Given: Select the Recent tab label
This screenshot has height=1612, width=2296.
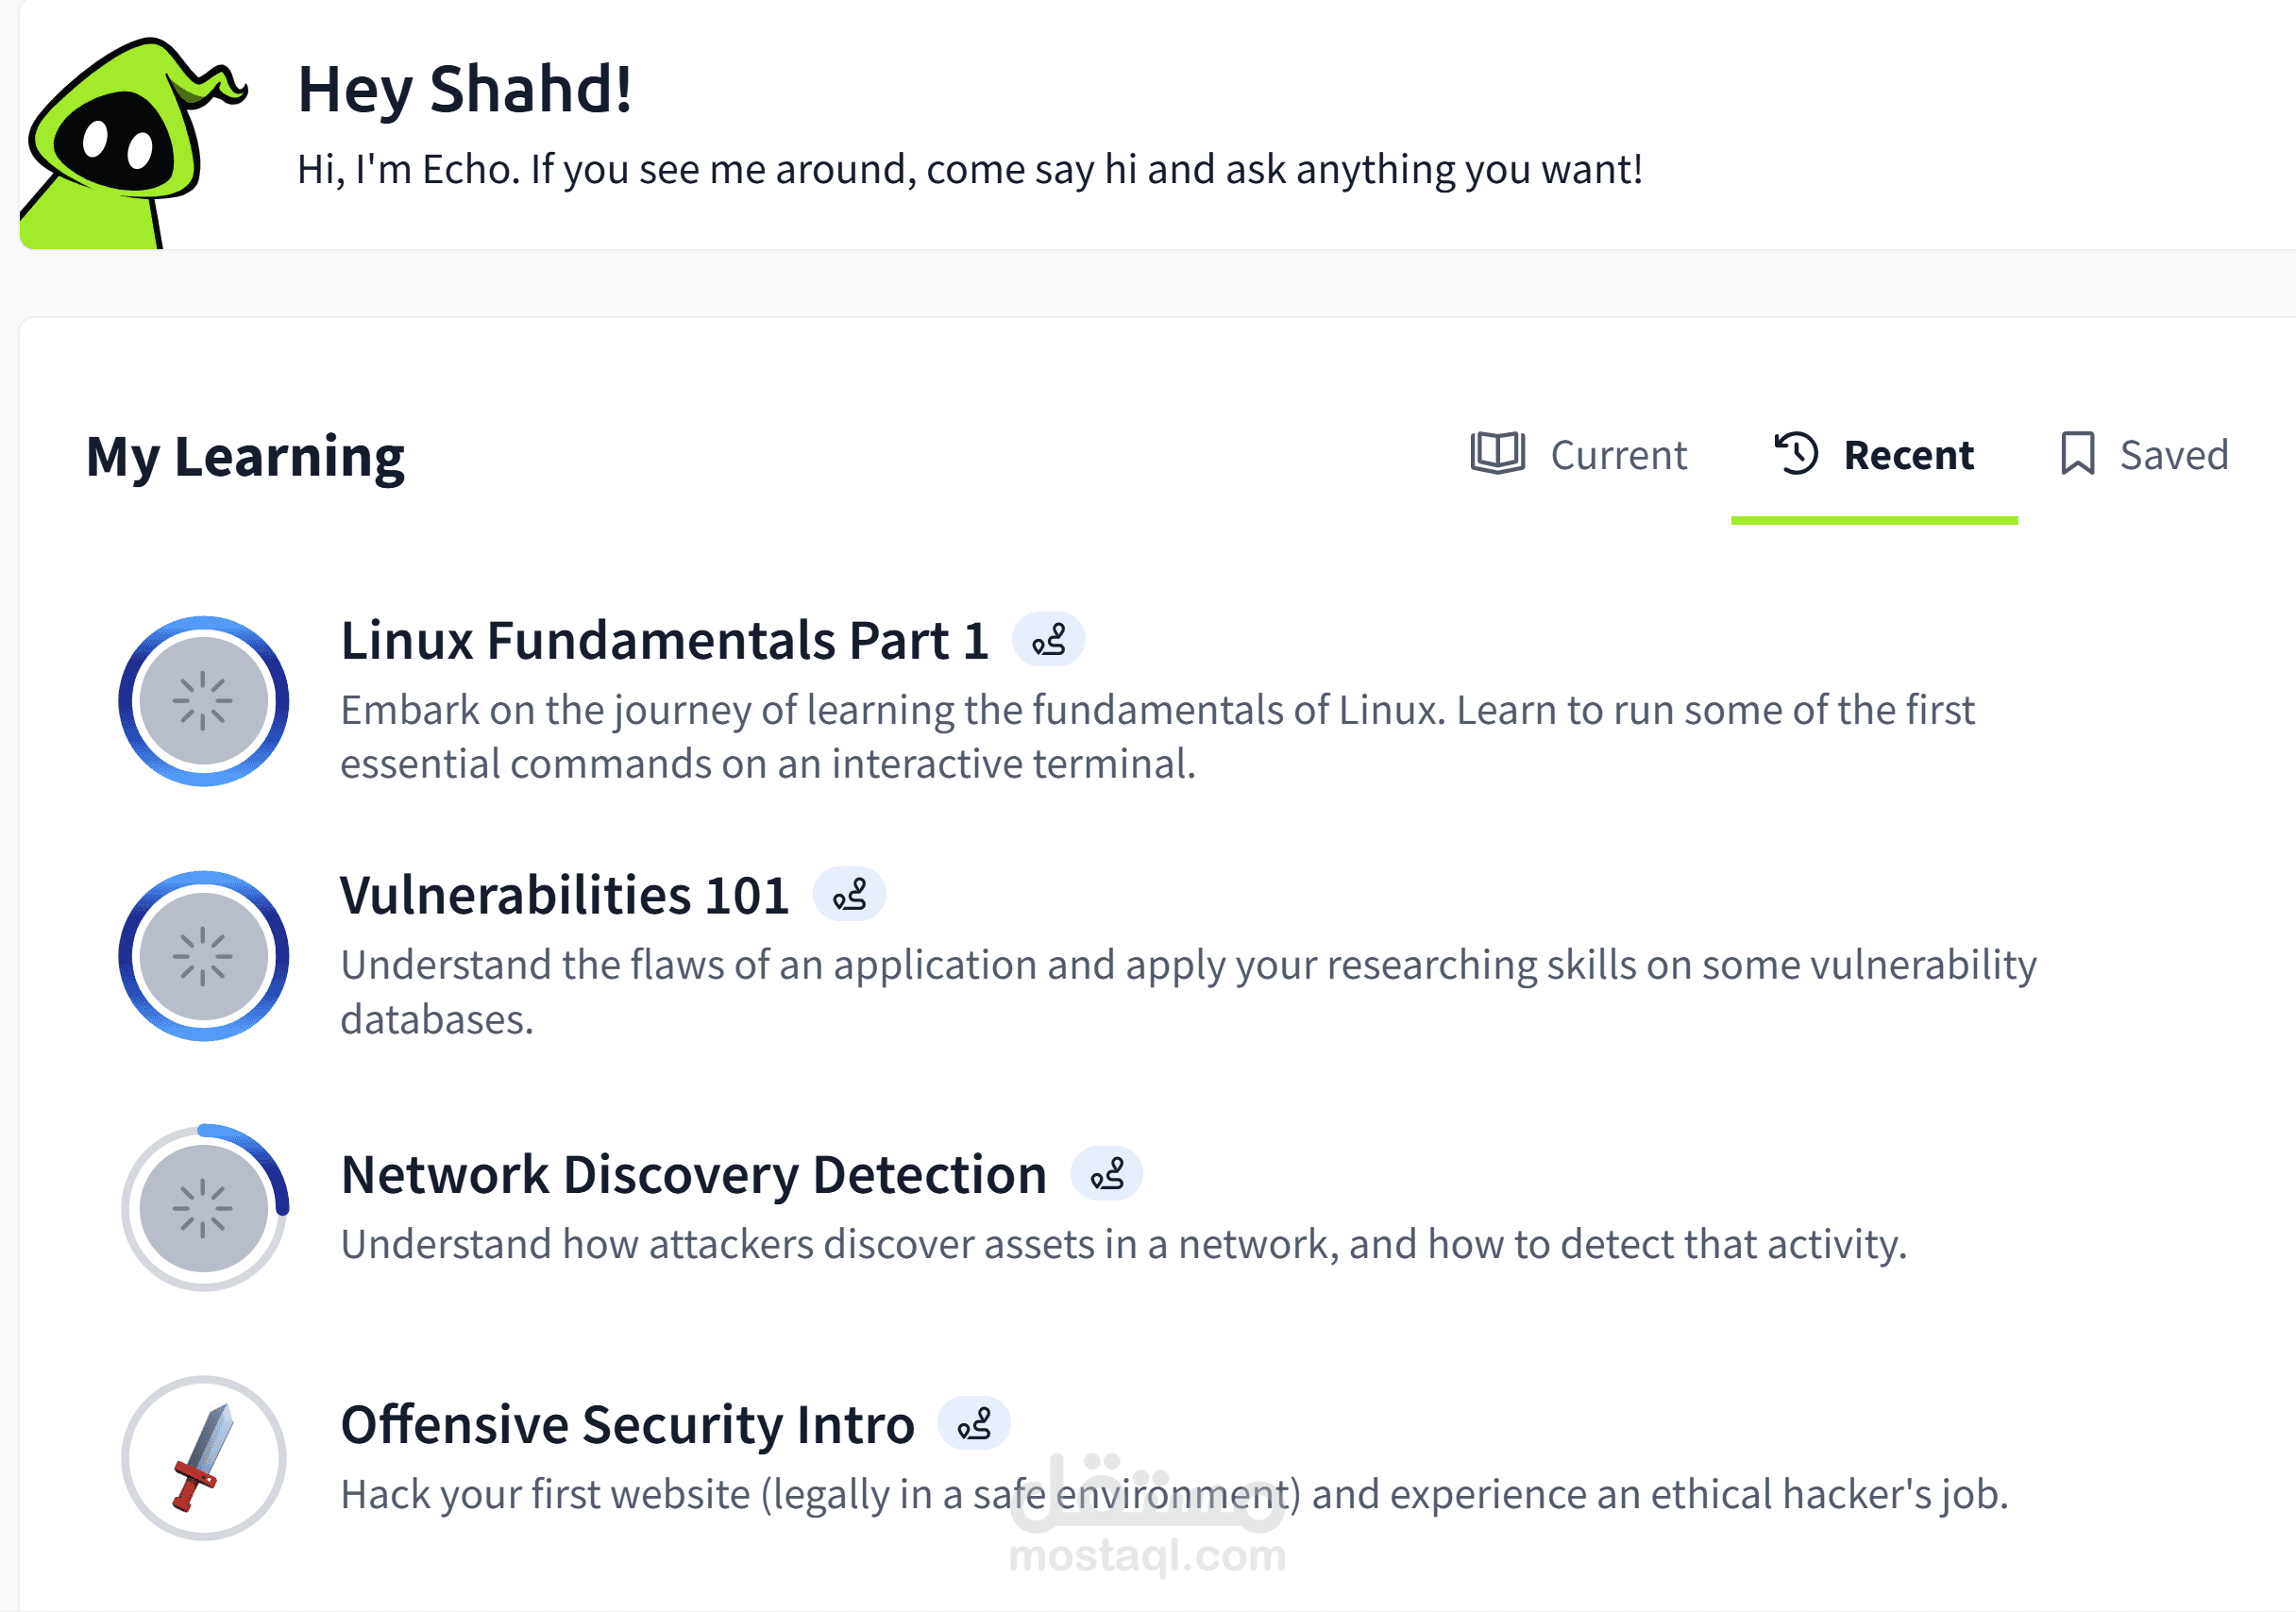Looking at the screenshot, I should point(1908,456).
